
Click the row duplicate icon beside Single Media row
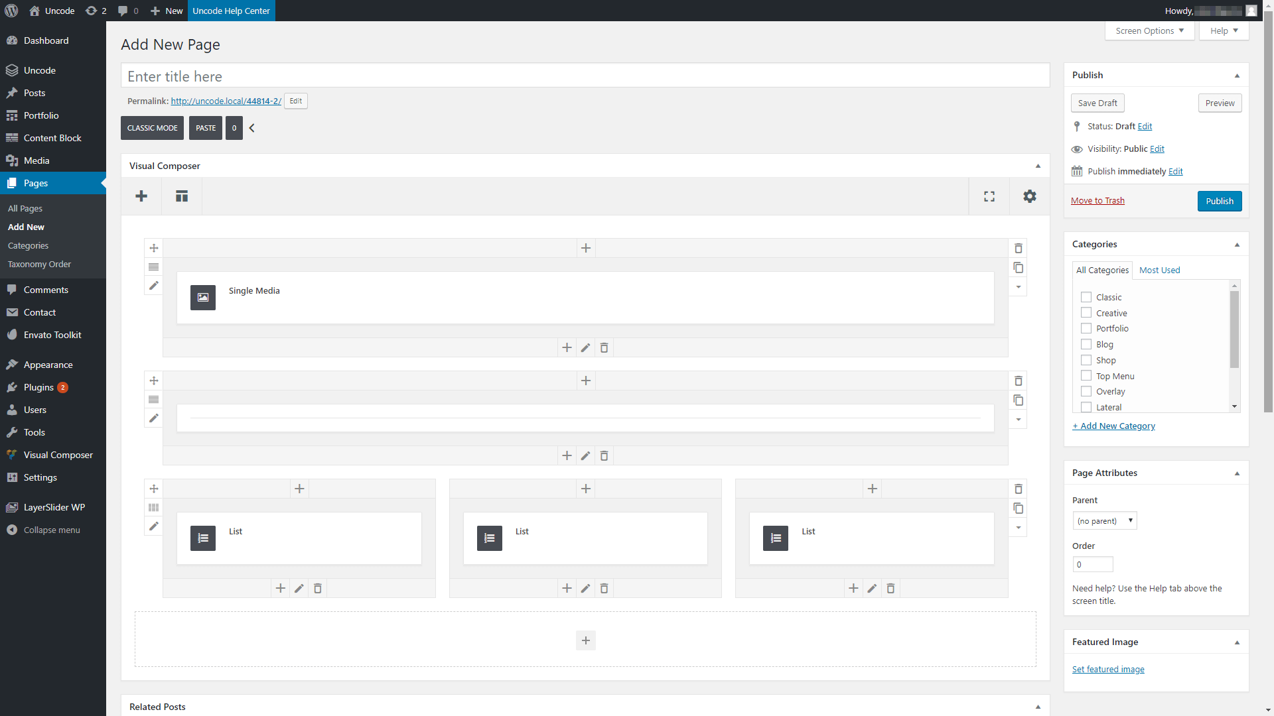1018,268
